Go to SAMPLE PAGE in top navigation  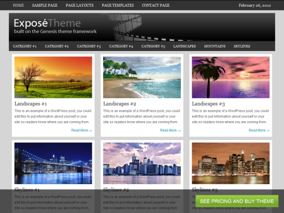[x=45, y=5]
